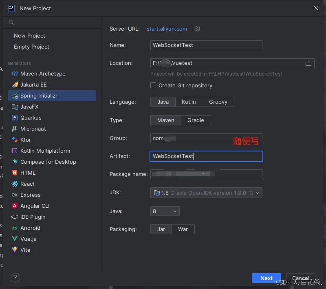The image size is (326, 289).
Task: Focus the Group input field
Action: [x=206, y=138]
